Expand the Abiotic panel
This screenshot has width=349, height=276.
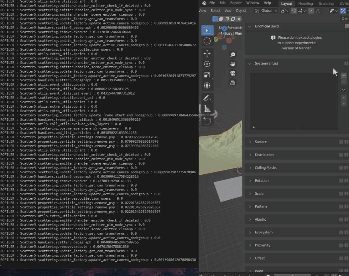pos(250,219)
